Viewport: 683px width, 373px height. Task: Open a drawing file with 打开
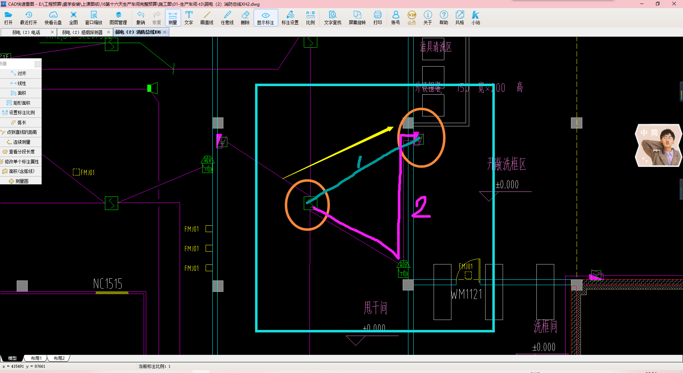pos(8,18)
